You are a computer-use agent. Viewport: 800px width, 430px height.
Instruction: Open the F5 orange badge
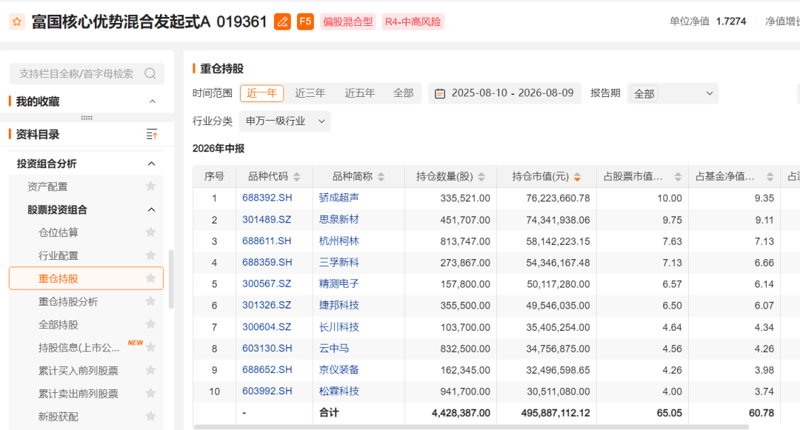tap(305, 22)
